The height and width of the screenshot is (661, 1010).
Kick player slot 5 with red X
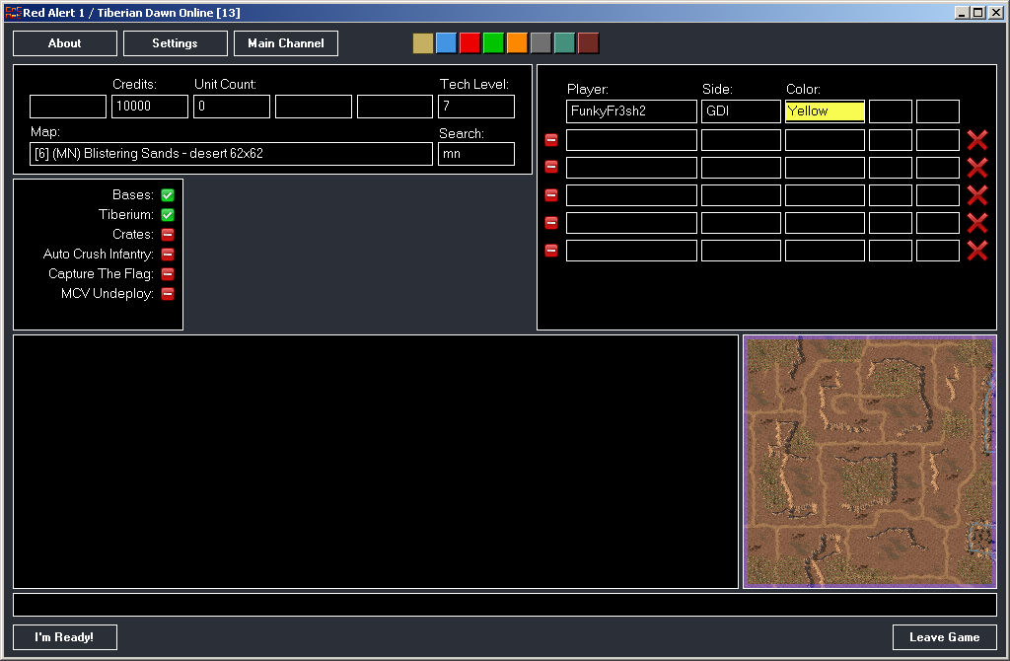(977, 222)
